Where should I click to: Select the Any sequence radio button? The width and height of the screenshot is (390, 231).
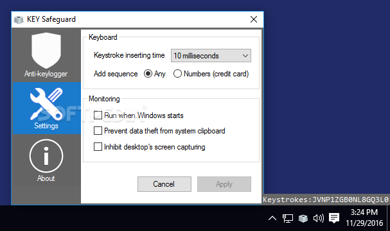click(x=148, y=74)
